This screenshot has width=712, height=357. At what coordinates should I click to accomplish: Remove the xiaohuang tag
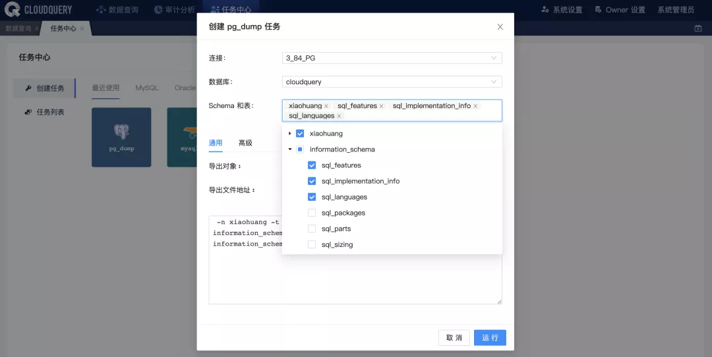coord(326,106)
